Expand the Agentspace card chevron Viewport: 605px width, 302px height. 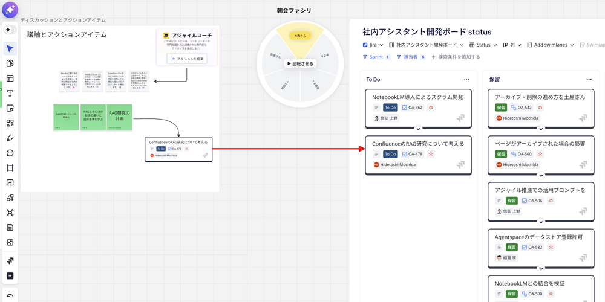click(541, 269)
